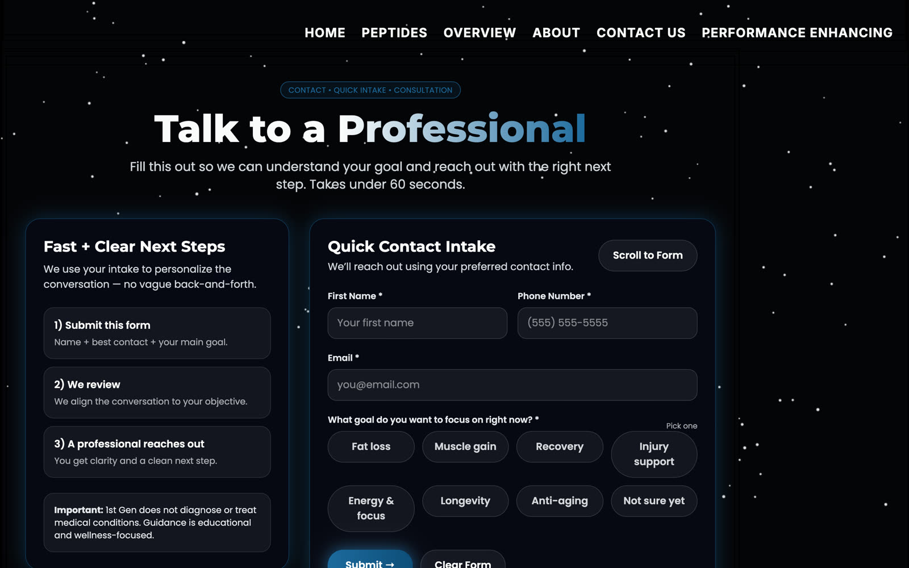Click the '1) Submit this form' step card

pyautogui.click(x=157, y=333)
